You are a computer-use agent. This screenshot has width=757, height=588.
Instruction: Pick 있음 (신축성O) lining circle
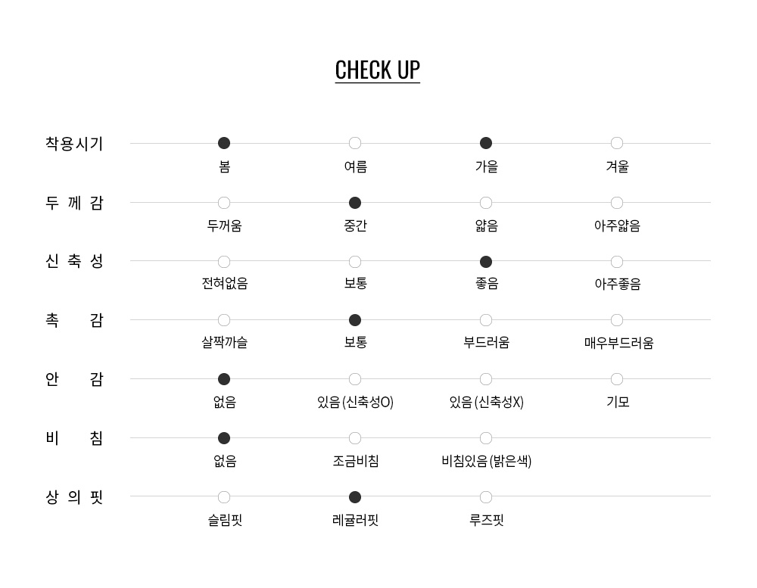tap(355, 379)
